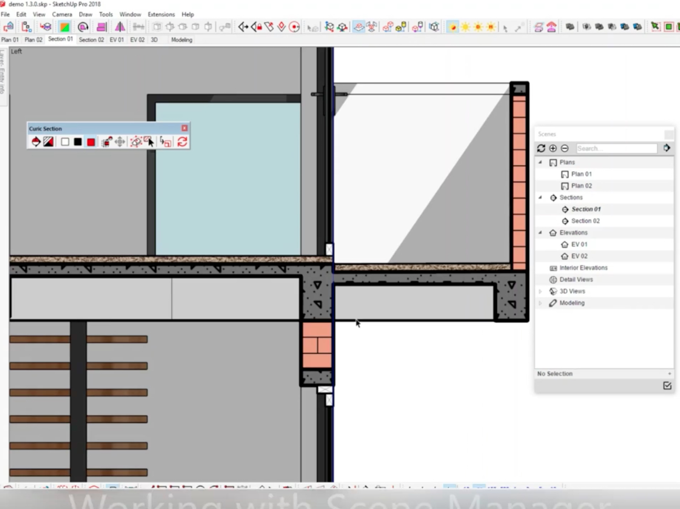The height and width of the screenshot is (509, 680).
Task: Collapse the Plans group in Scenes tree
Action: tap(540, 162)
